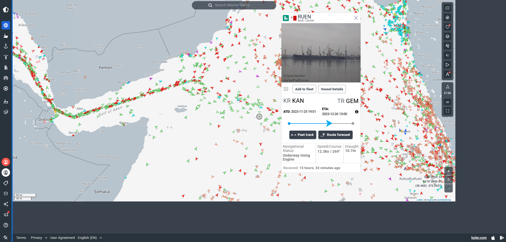Screen dimensions: 506x242
Task: Open the density maps icon
Action: (447, 55)
